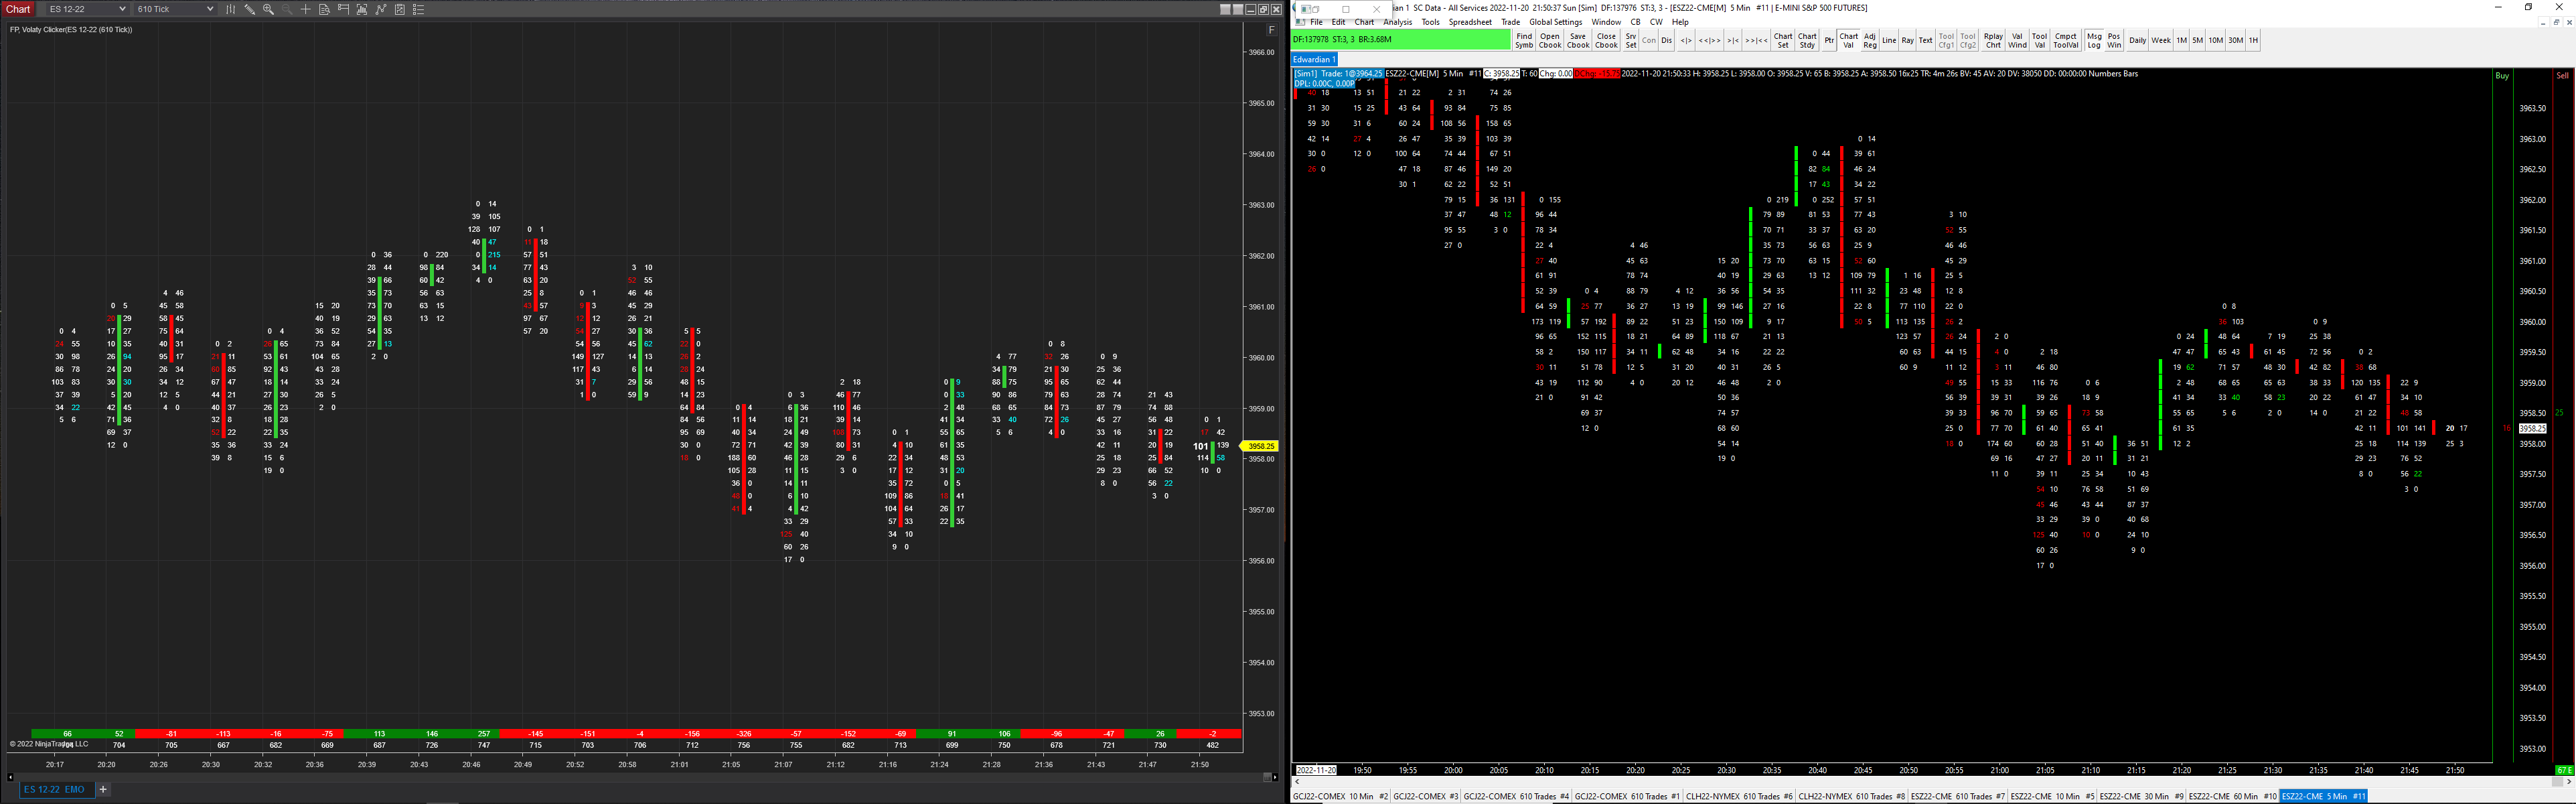Switch chart to Daily timeframe
Image resolution: width=2576 pixels, height=804 pixels.
[2137, 40]
